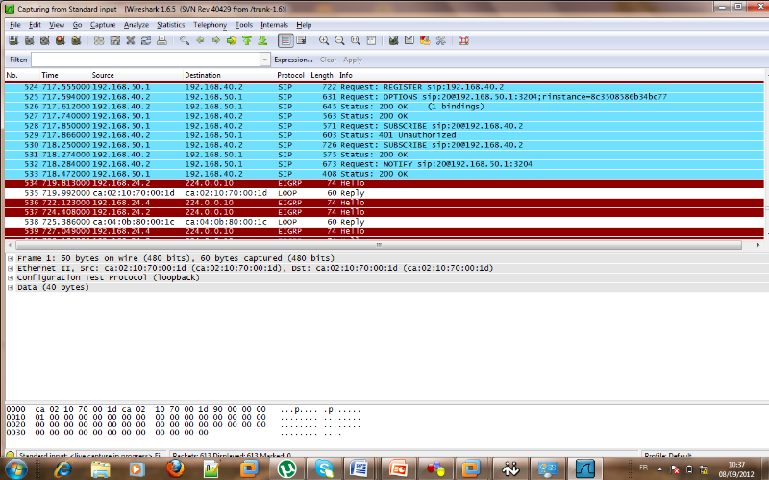
Task: Open the Internals menu
Action: coord(274,25)
